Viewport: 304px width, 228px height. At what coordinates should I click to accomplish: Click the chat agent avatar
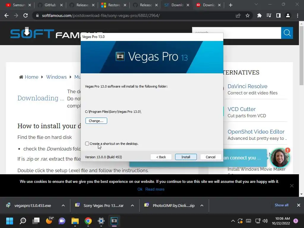280,158
